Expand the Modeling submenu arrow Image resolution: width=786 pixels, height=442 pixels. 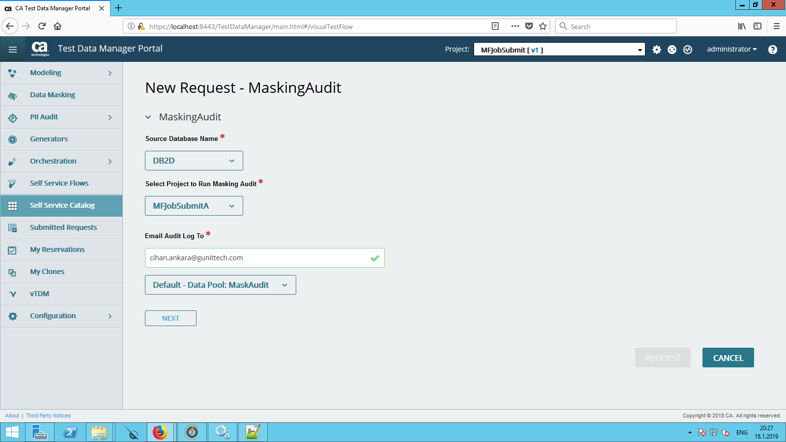pyautogui.click(x=110, y=73)
